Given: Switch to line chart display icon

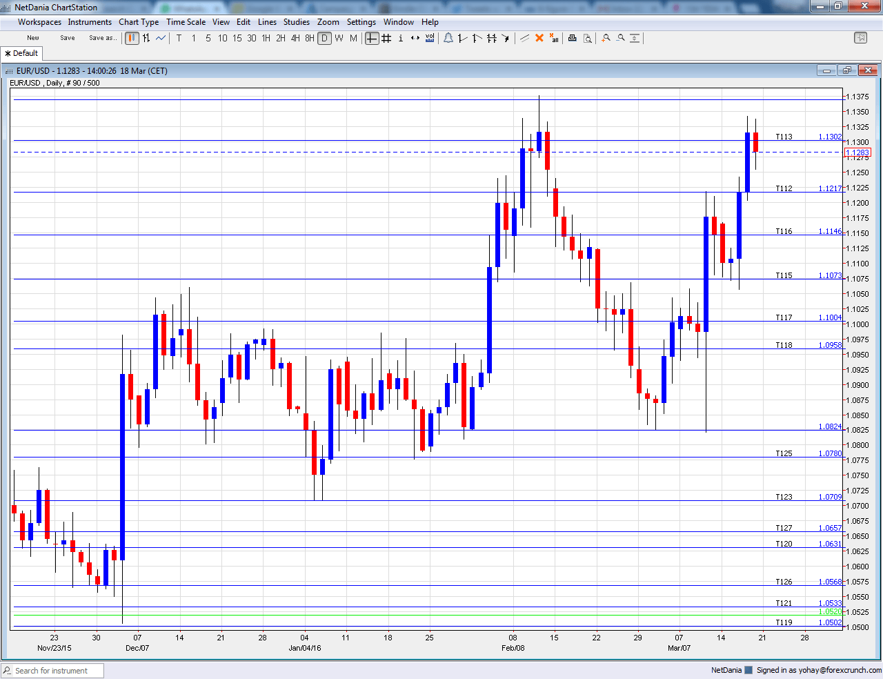Looking at the screenshot, I should (160, 38).
